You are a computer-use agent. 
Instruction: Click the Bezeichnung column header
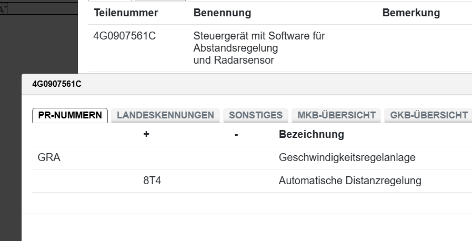[311, 135]
